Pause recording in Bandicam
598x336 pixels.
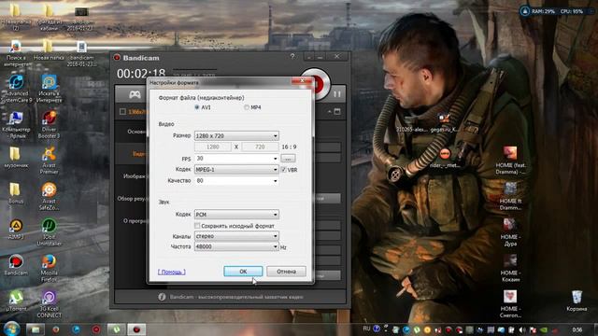click(337, 93)
